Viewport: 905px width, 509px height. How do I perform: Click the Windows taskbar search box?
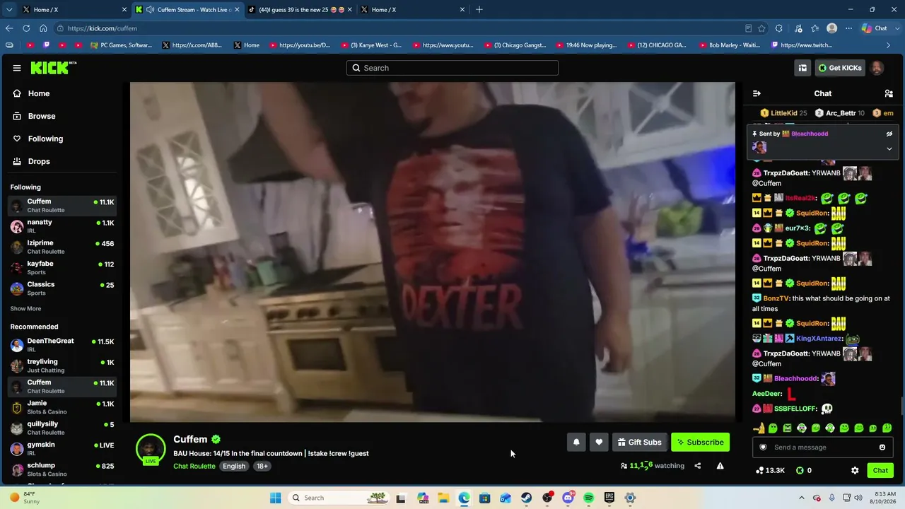339,498
